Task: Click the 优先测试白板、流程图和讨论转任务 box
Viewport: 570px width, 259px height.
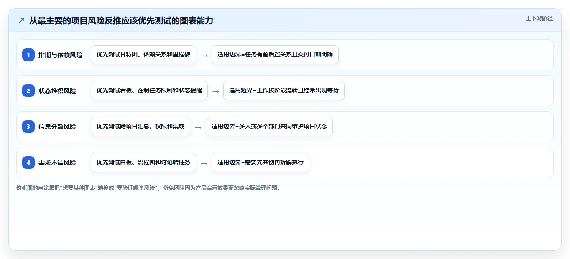Action: pyautogui.click(x=143, y=163)
